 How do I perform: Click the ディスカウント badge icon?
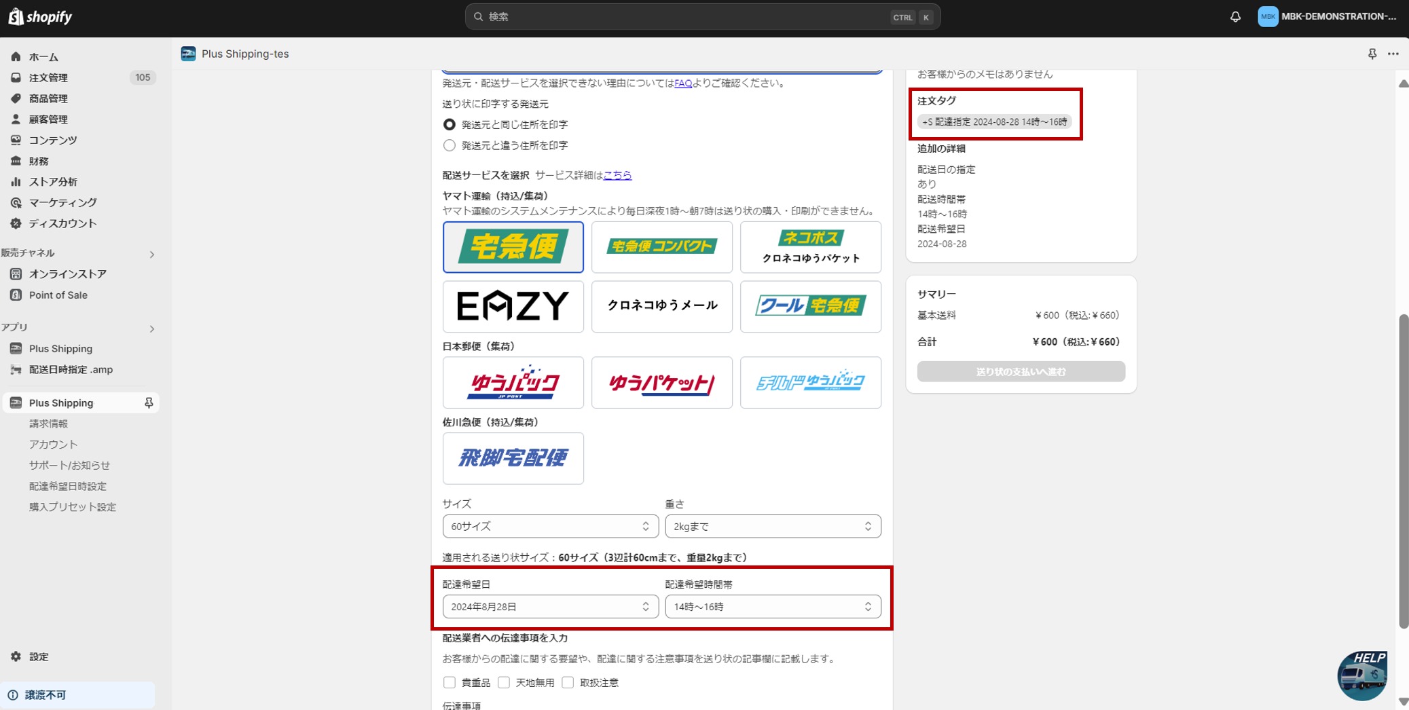pos(16,223)
